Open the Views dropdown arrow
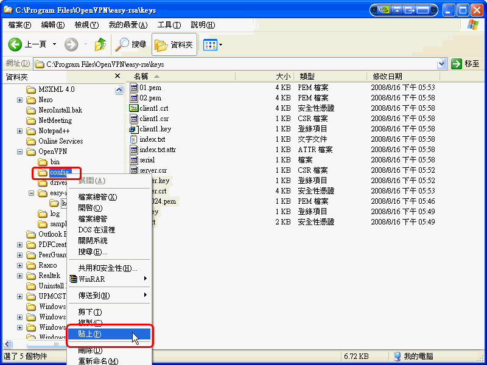The image size is (487, 365). tap(220, 44)
